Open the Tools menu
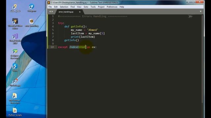This screenshot has height=118, width=211. pos(93,7)
